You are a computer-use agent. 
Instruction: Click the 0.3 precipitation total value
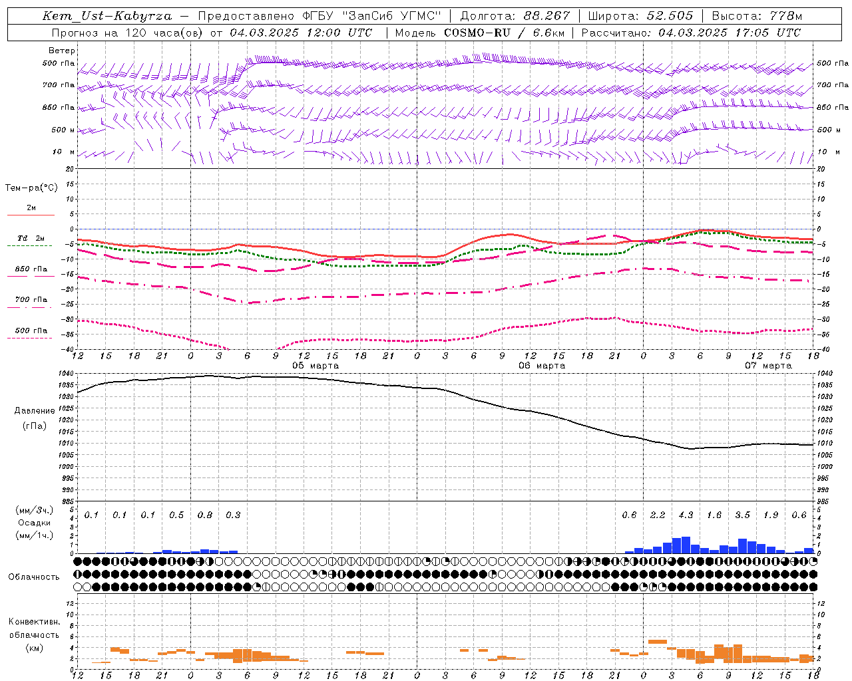click(233, 515)
